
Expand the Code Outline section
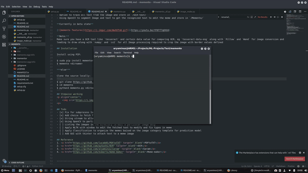click(x=27, y=162)
